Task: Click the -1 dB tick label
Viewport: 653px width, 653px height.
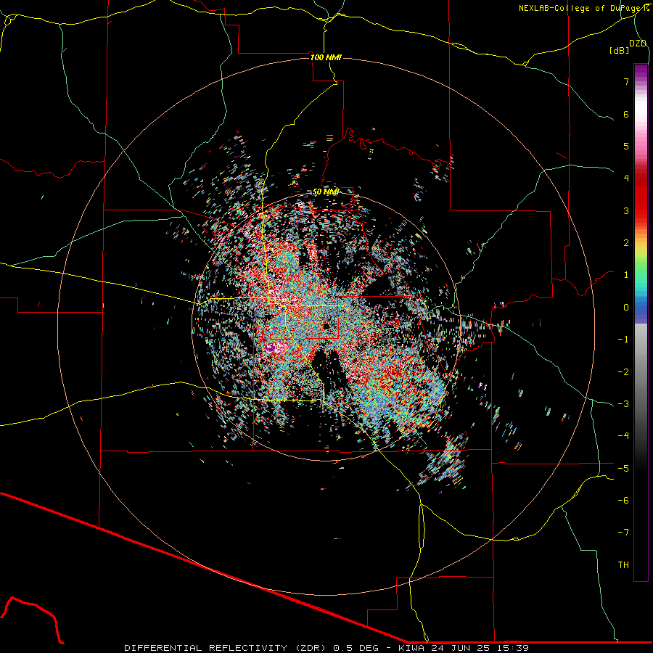Action: click(623, 340)
